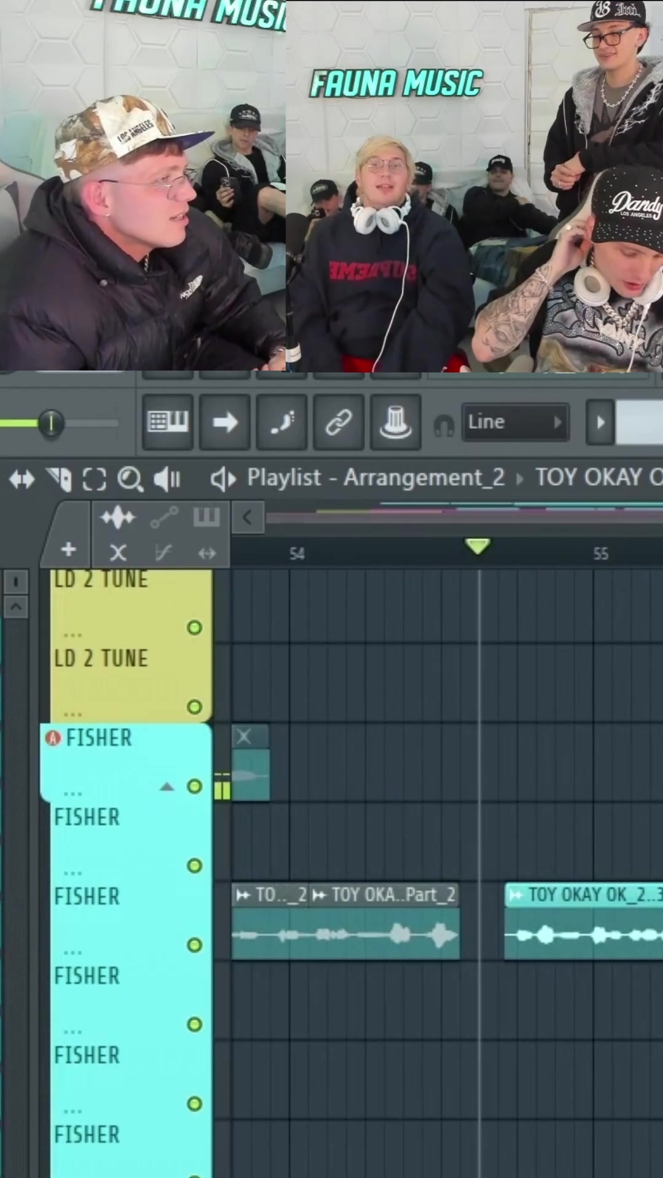Switch to audio clips waveform focus
Image resolution: width=663 pixels, height=1178 pixels.
pos(118,518)
